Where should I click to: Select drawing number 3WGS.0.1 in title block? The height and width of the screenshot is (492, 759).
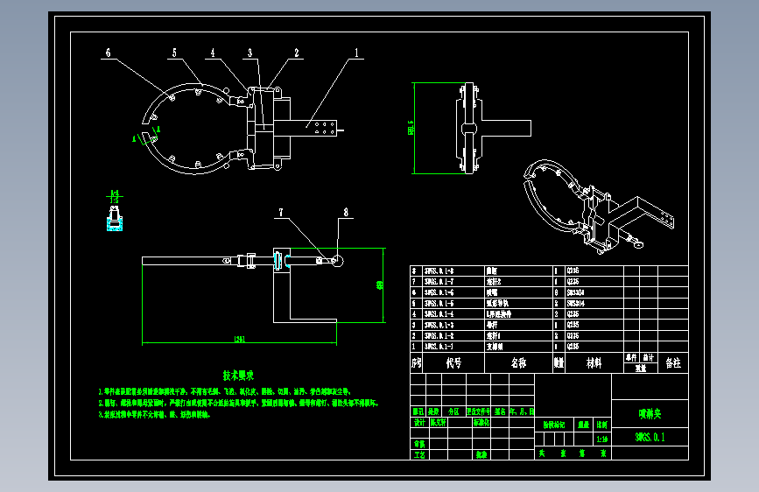click(650, 437)
